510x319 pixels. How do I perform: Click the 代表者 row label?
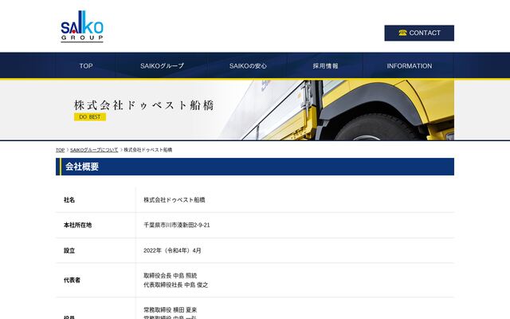coord(72,280)
